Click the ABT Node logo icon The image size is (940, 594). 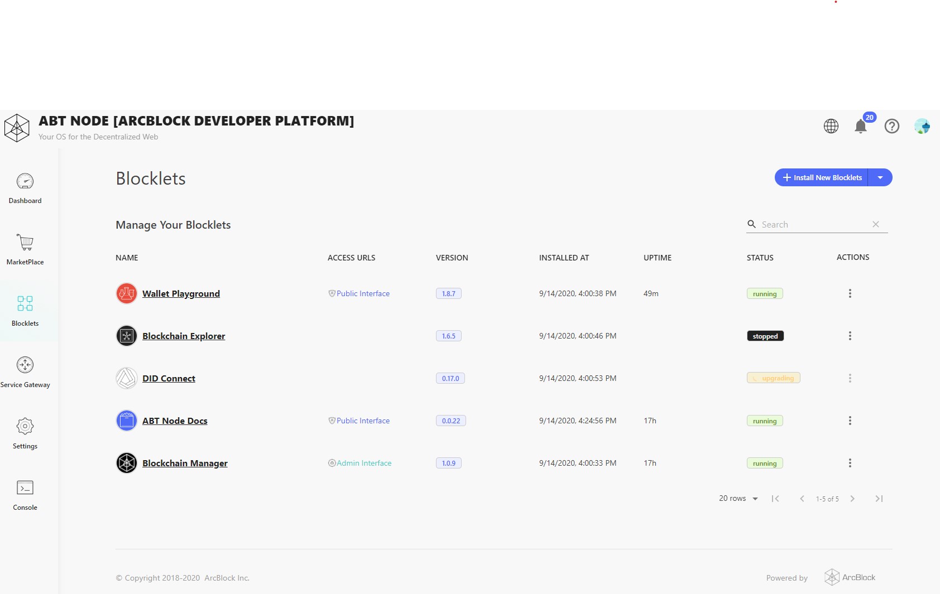tap(17, 128)
